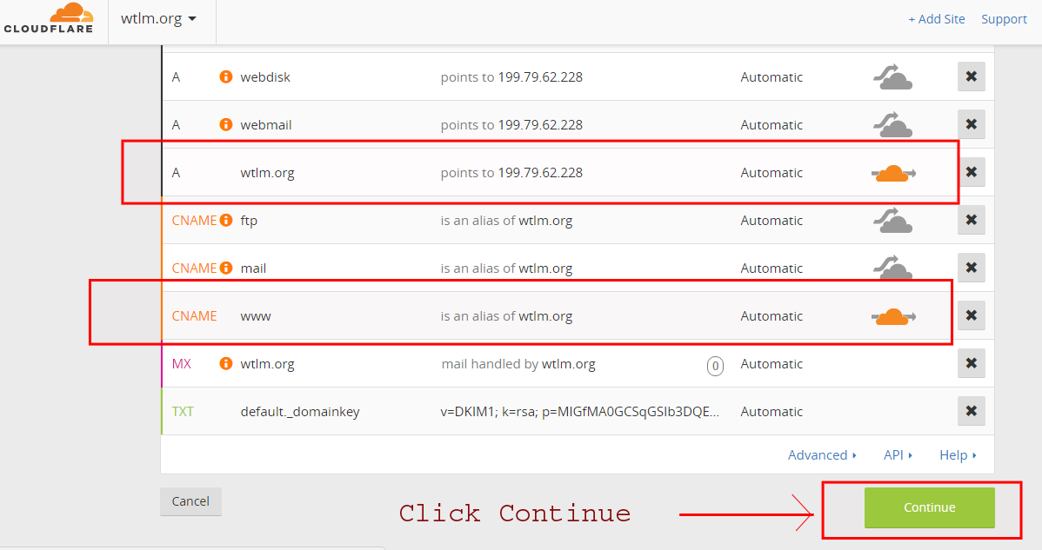Screen dimensions: 1042x550
Task: Remove the mail CNAME record
Action: (x=971, y=268)
